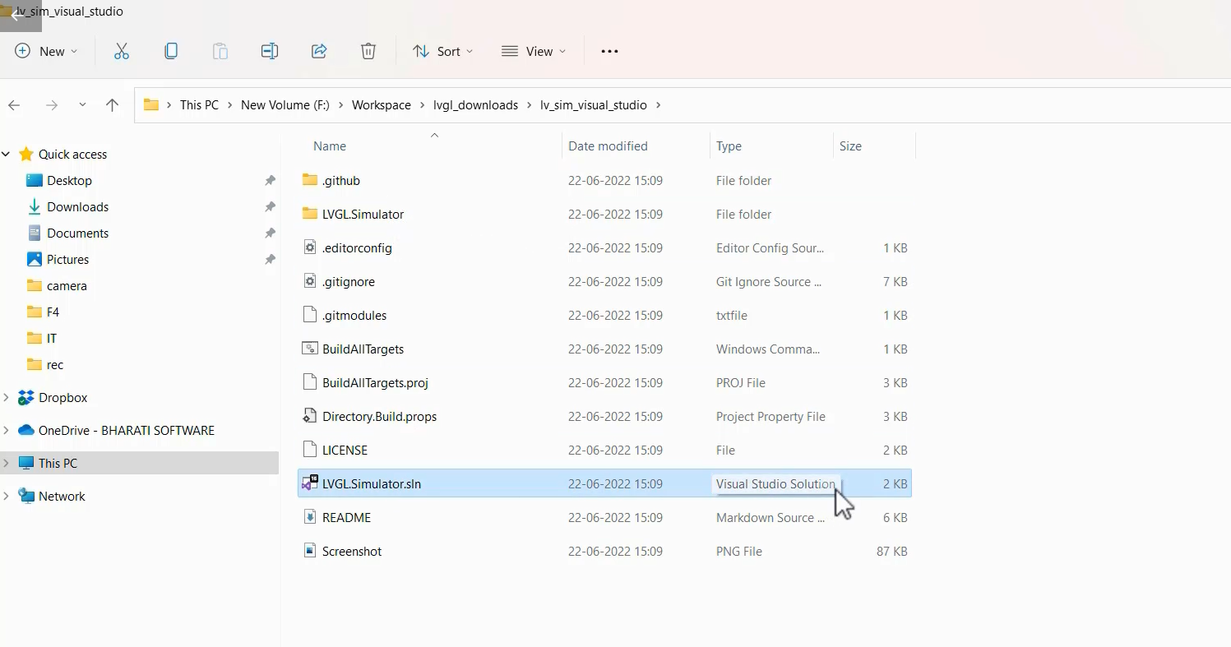
Task: Expand the Dropbox tree node
Action: tap(7, 397)
